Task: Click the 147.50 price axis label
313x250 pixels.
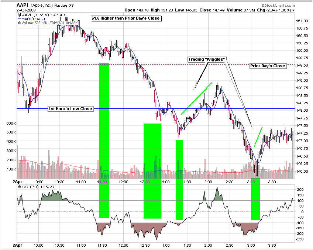Action: [x=302, y=126]
